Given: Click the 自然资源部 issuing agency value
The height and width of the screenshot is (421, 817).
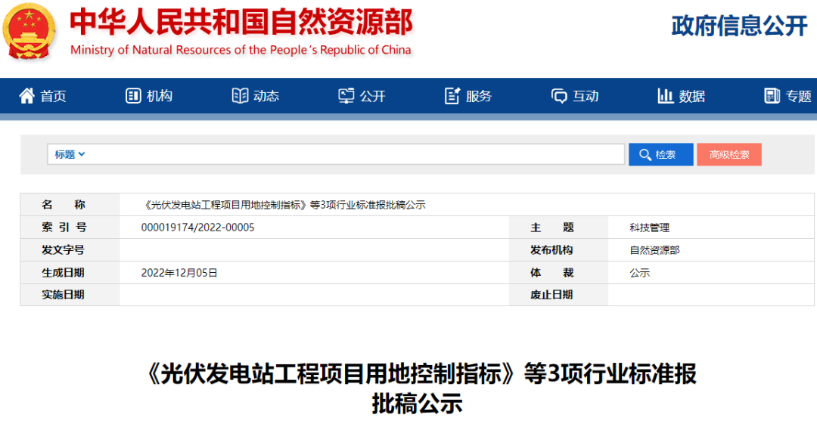Looking at the screenshot, I should click(x=654, y=250).
